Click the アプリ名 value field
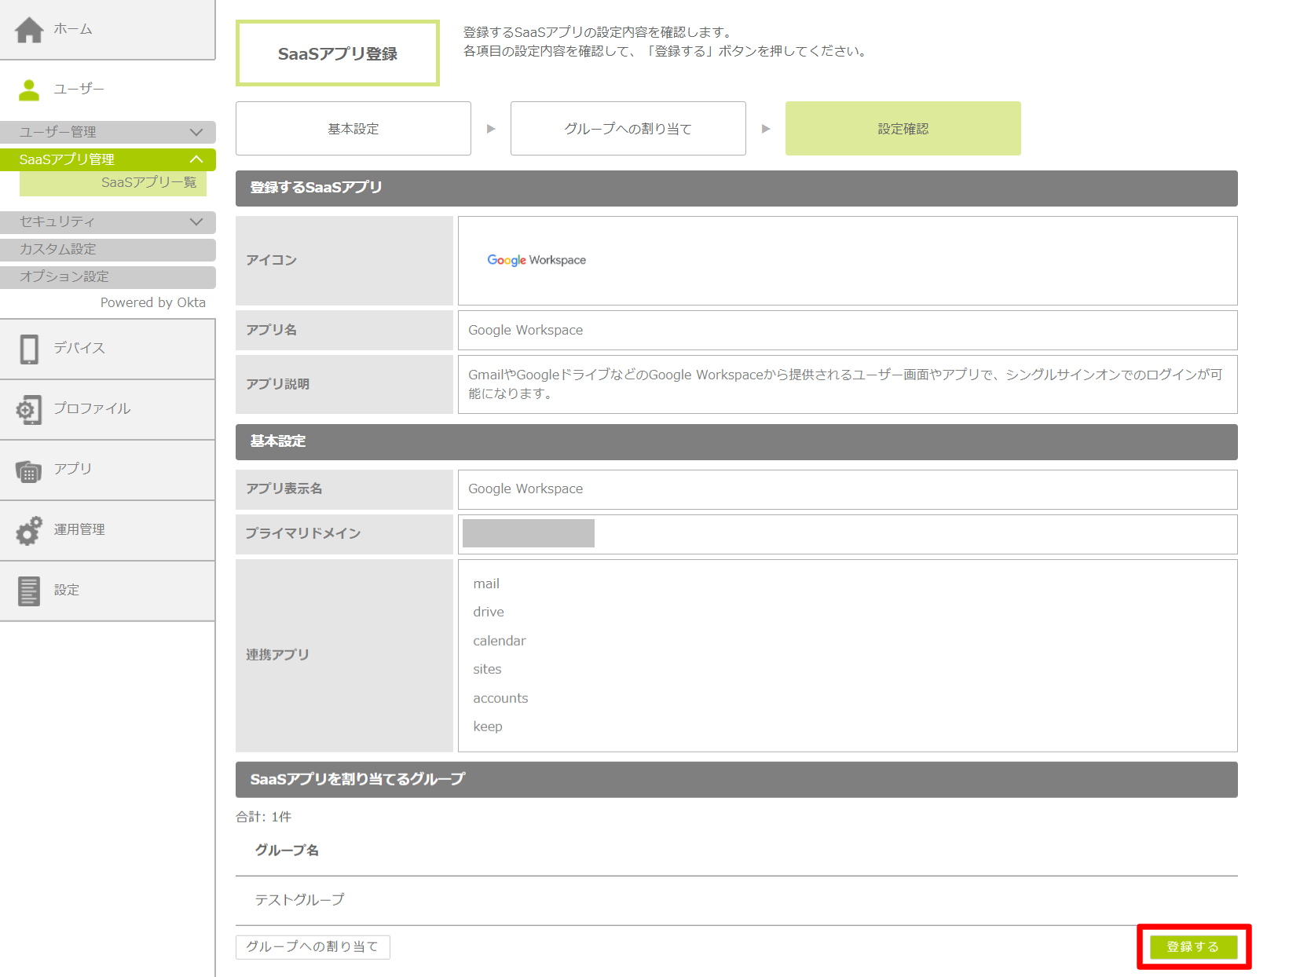The height and width of the screenshot is (977, 1289). 848,331
